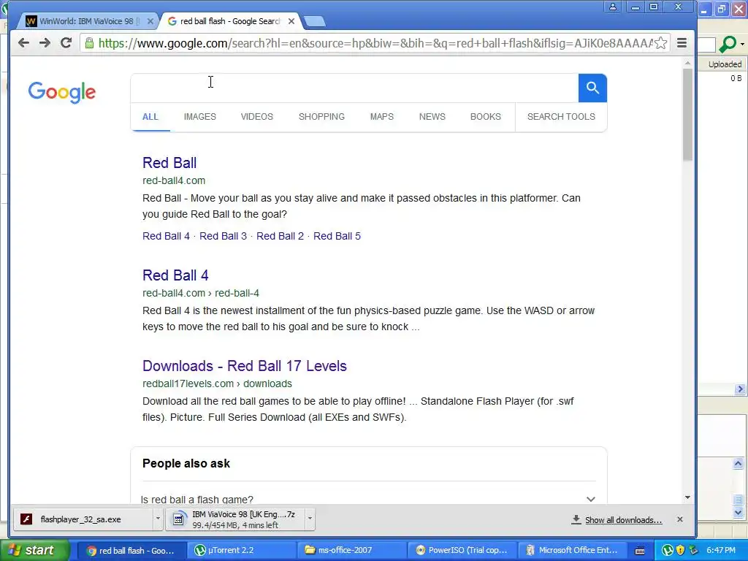Close the red ball flash tab

tap(291, 21)
